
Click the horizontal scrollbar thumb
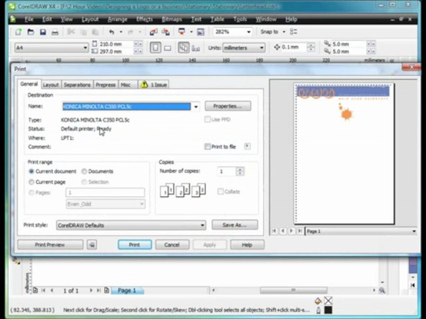[293, 290]
